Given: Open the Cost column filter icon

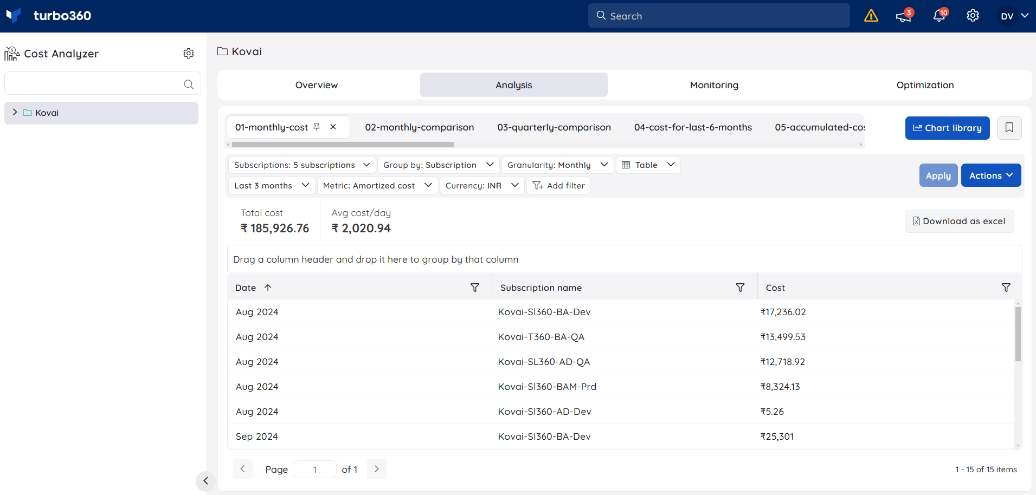Looking at the screenshot, I should (1006, 288).
